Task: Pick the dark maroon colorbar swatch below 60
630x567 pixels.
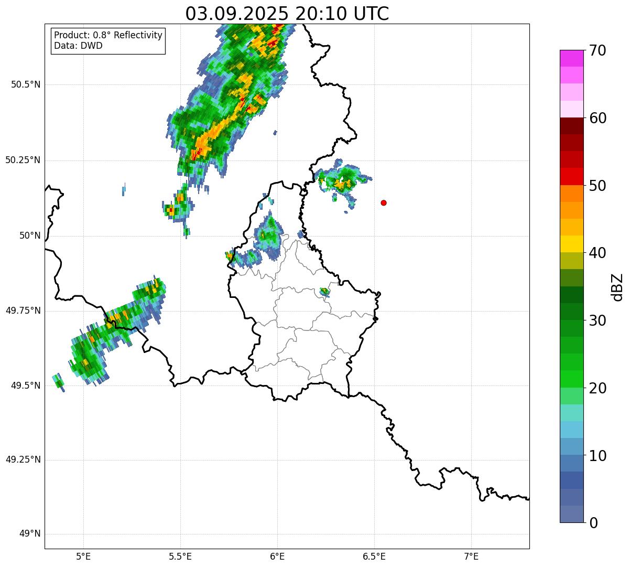Action: pos(572,126)
